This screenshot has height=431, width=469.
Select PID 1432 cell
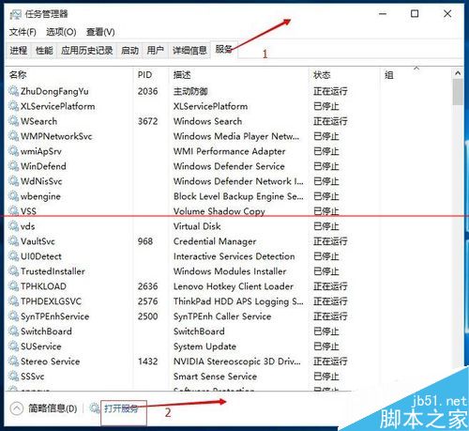[x=148, y=361]
